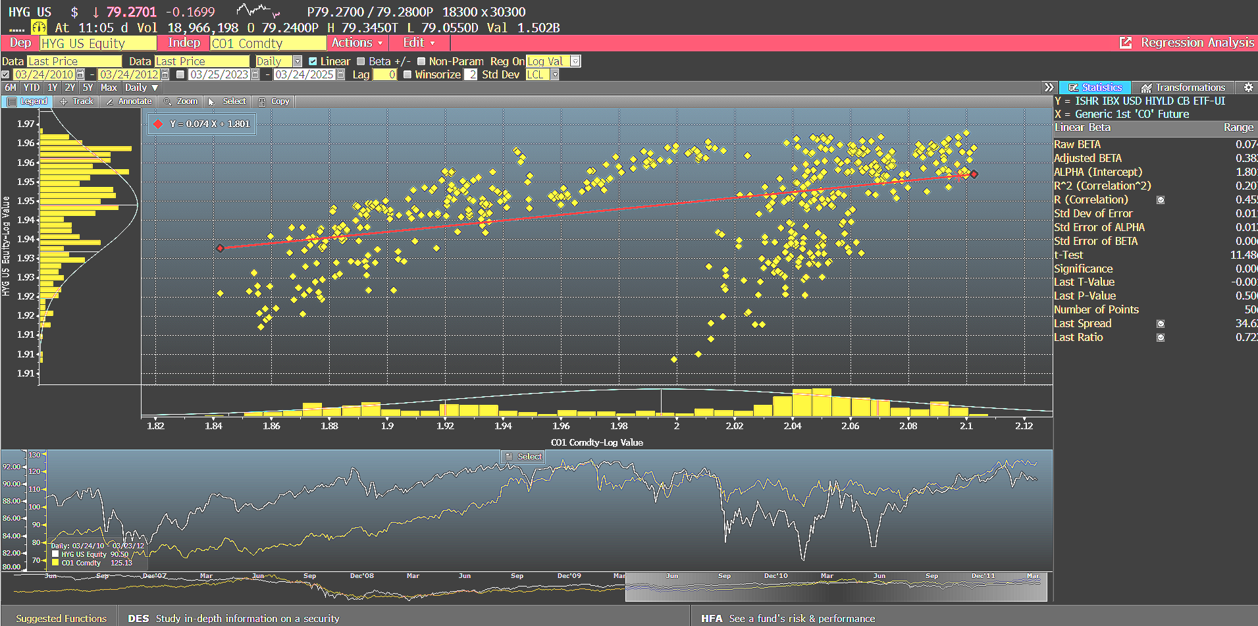Toggle the Legend tool button

click(x=27, y=101)
